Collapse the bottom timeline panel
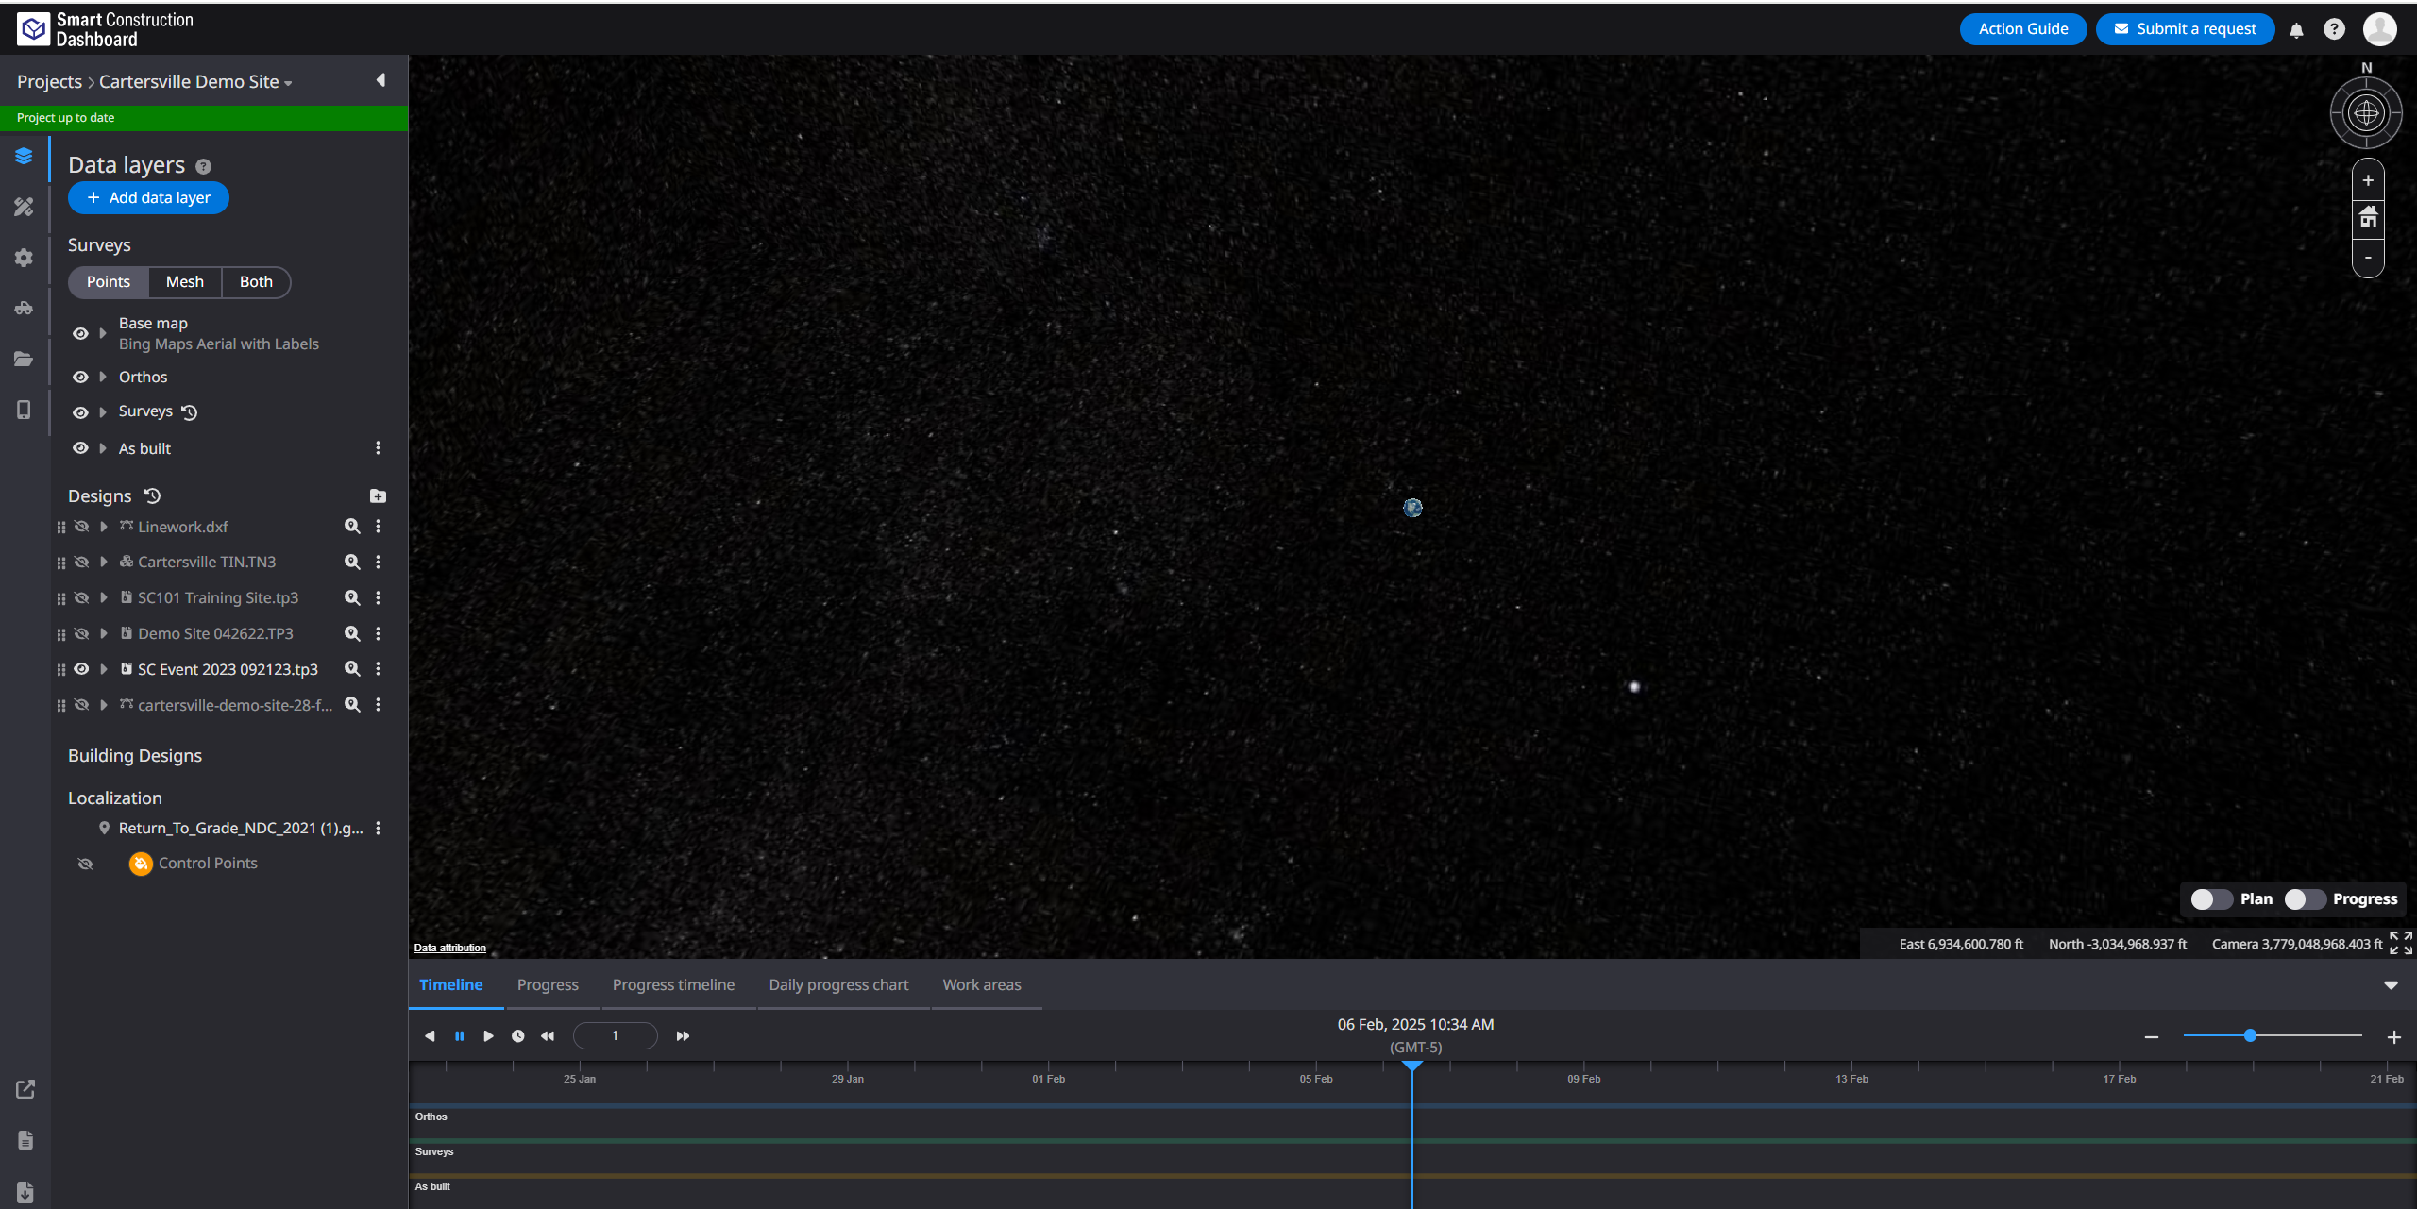 pyautogui.click(x=2391, y=985)
